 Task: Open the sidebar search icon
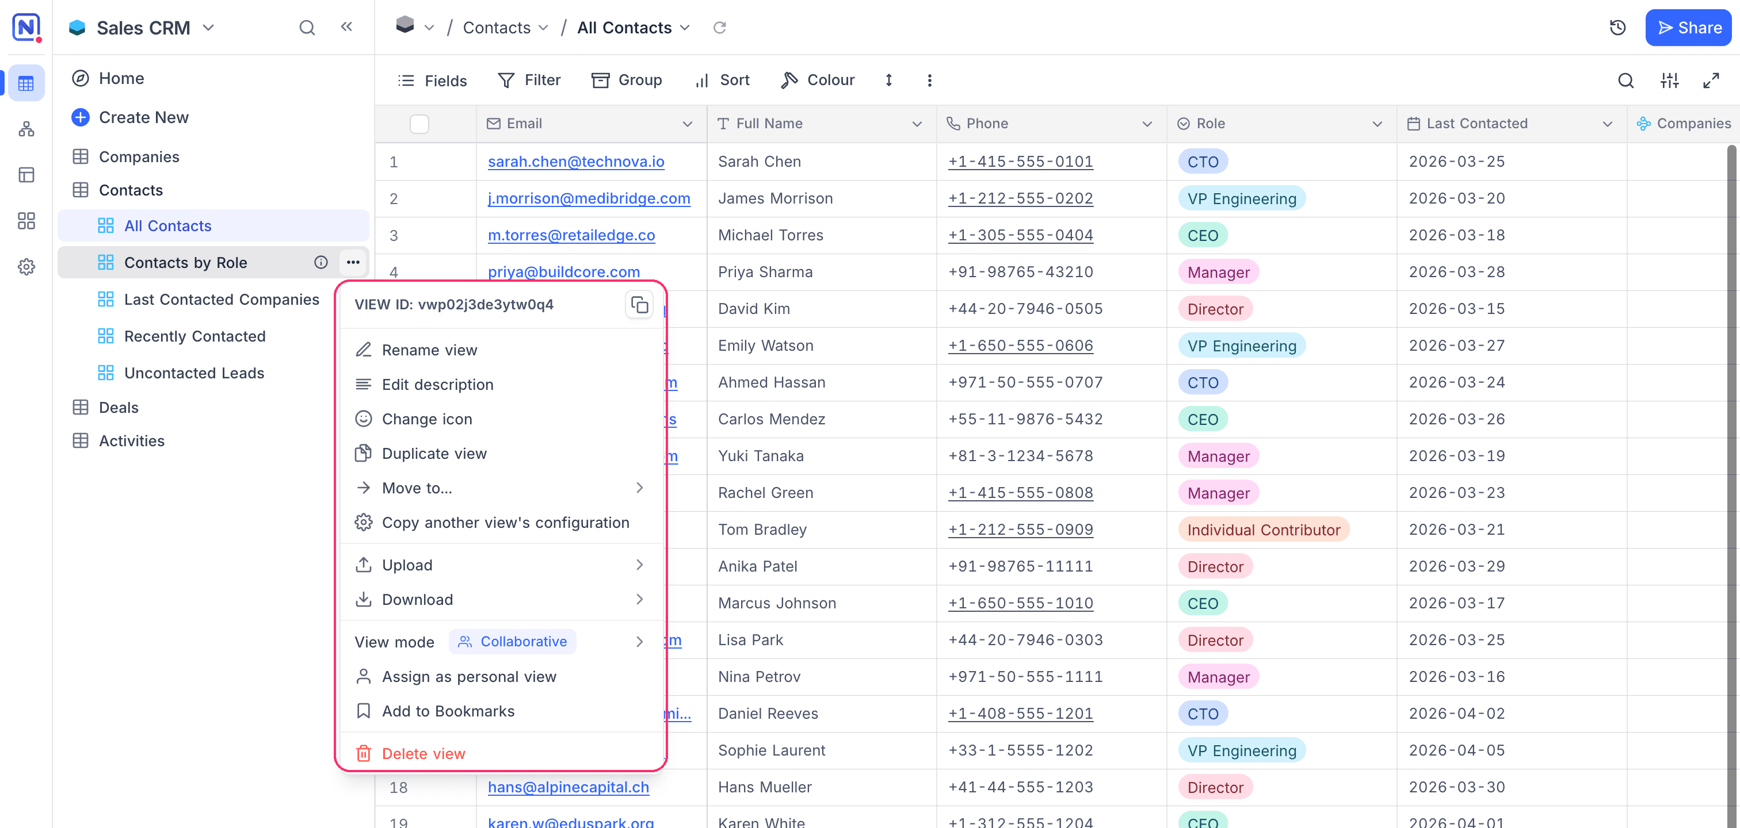[307, 28]
